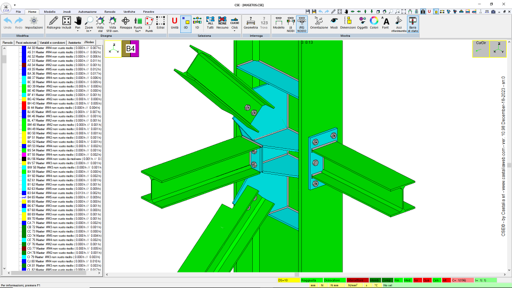Click the Dimensioni icon
This screenshot has width=512, height=288.
[348, 21]
